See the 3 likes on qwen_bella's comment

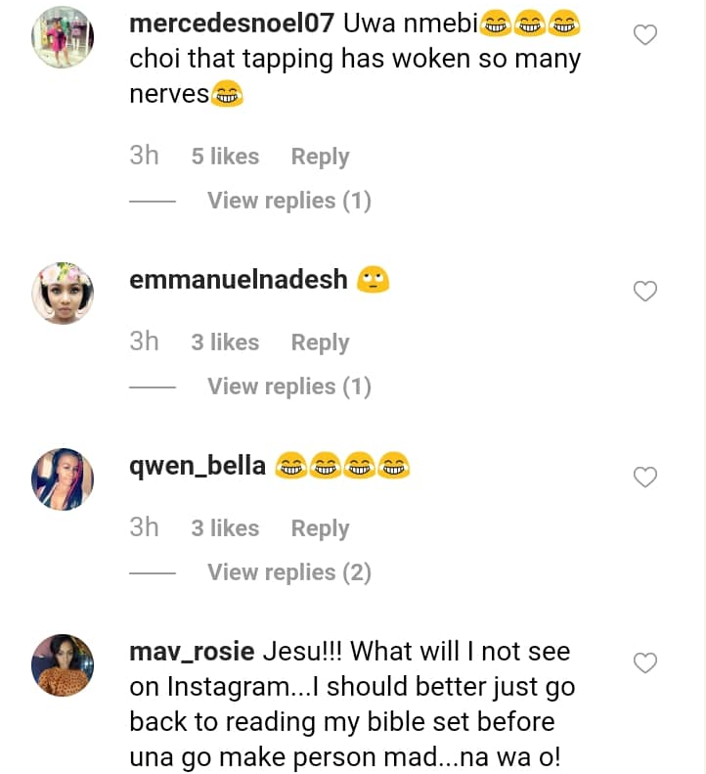225,528
